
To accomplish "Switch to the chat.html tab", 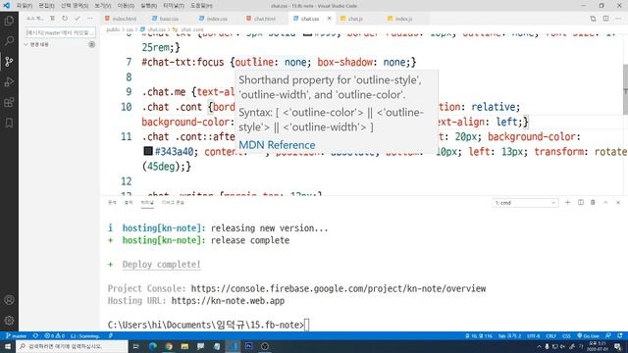I will point(261,19).
